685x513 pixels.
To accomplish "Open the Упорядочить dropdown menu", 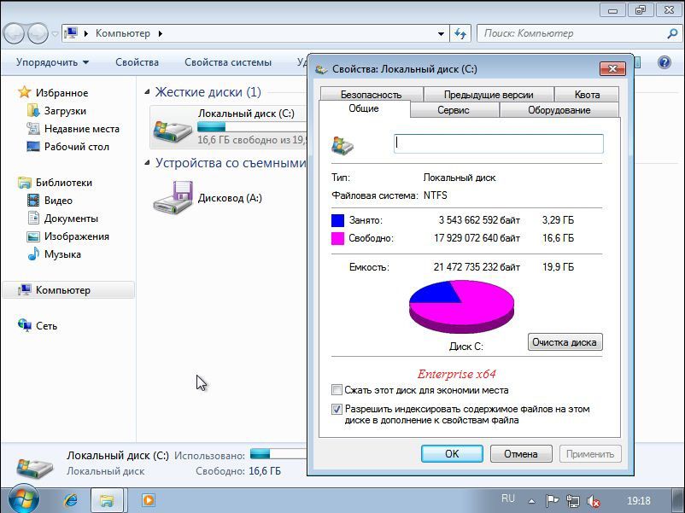I will (52, 62).
